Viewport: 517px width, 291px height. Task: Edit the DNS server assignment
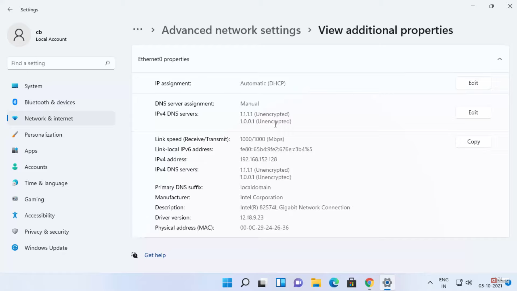click(473, 113)
